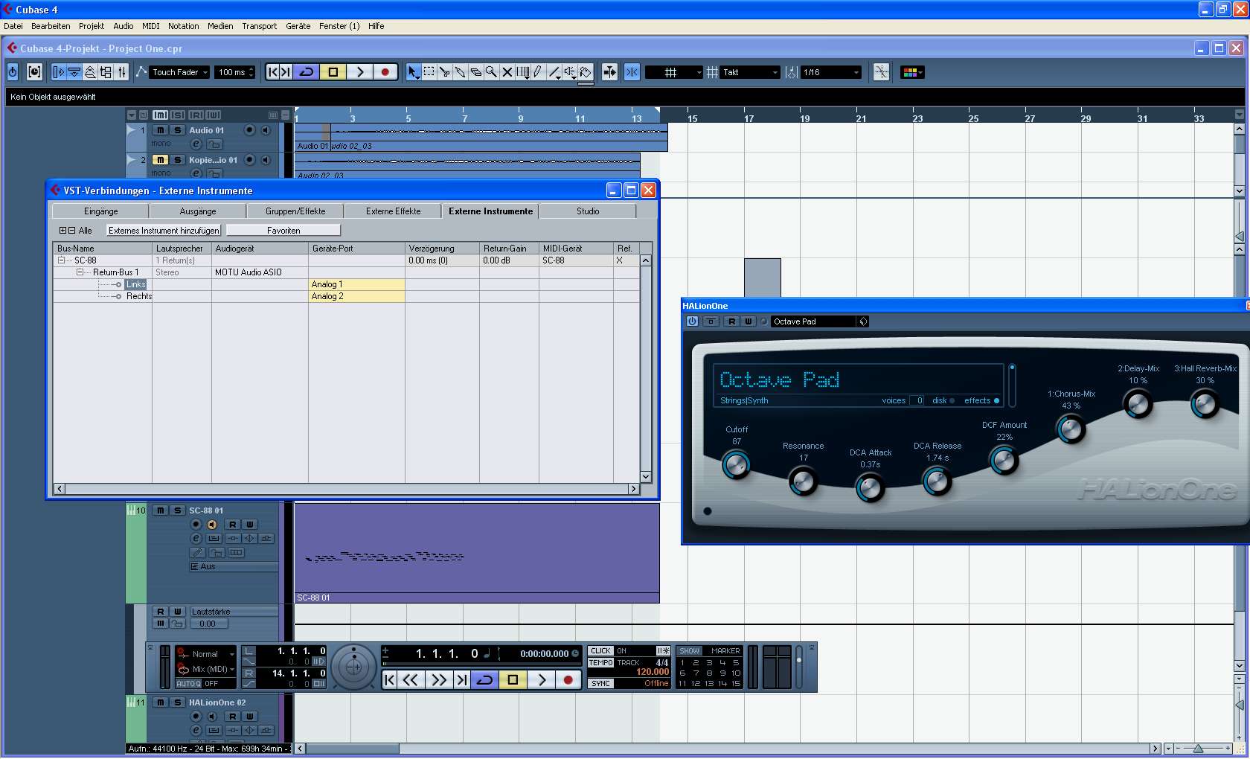Toggle Autoscroll in project toolbar
The image size is (1250, 759).
609,72
